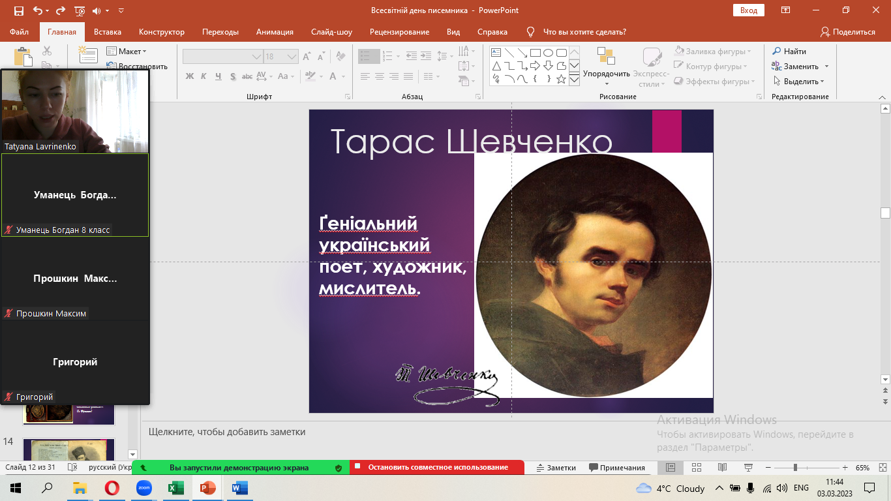Expand the Макет layout dropdown

(x=126, y=52)
